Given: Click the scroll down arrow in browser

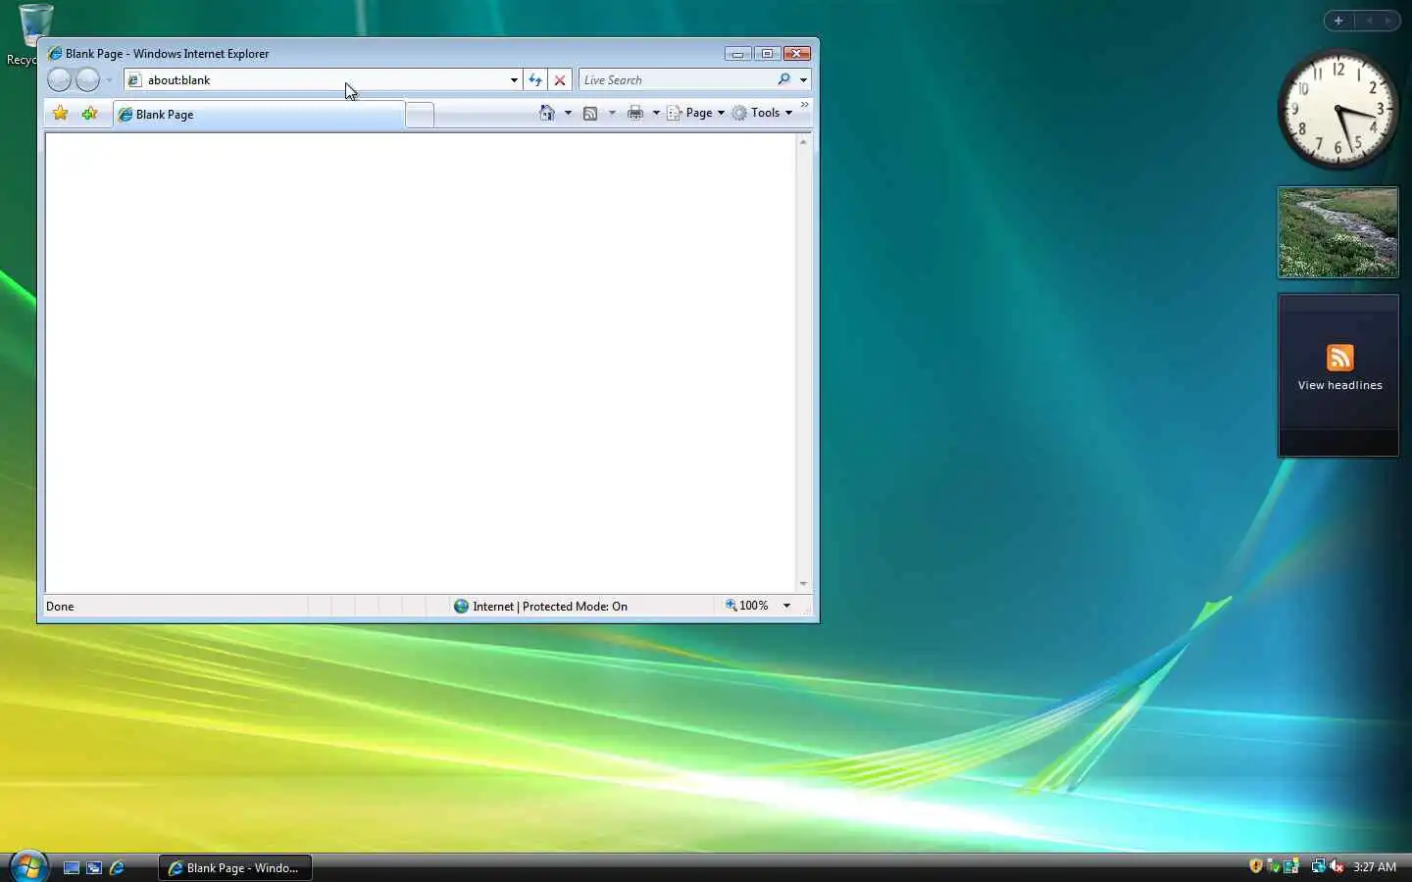Looking at the screenshot, I should coord(803,583).
